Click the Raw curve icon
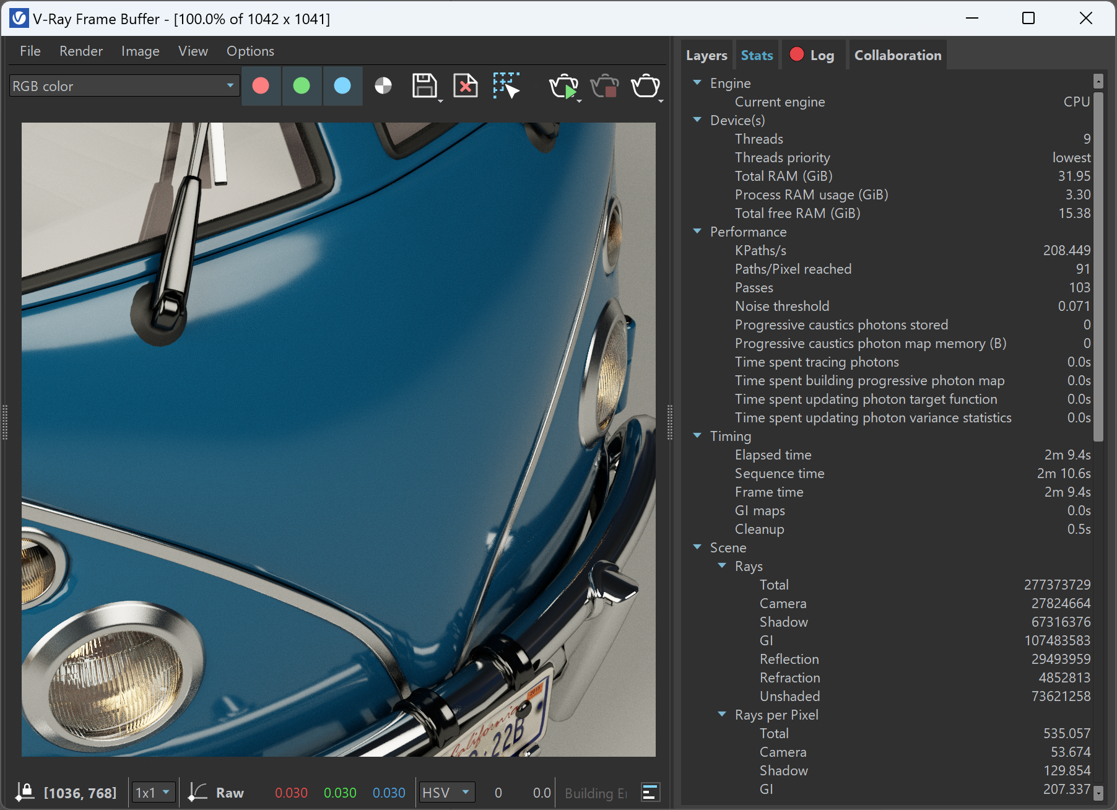The width and height of the screenshot is (1117, 810). pyautogui.click(x=198, y=792)
